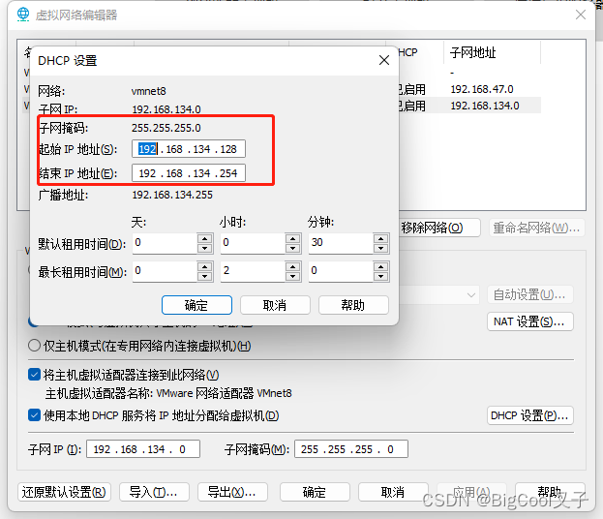603x519 pixels.
Task: Click 帮助 in the DHCP settings dialog
Action: (353, 305)
